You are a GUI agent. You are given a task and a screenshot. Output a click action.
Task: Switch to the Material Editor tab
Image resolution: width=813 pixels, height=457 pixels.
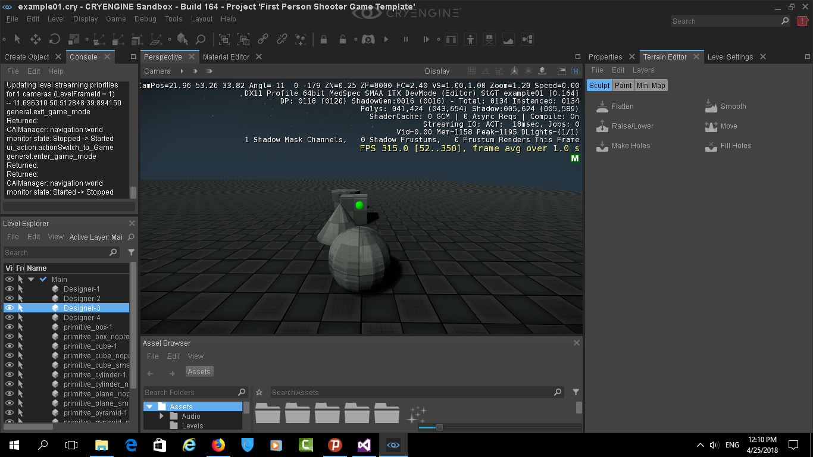226,57
